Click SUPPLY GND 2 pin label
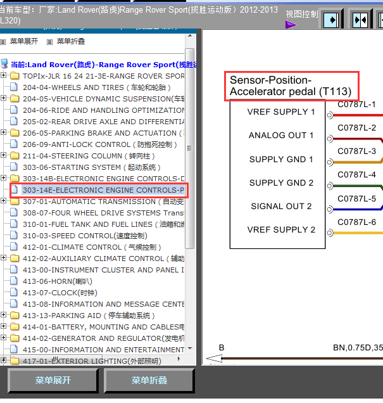 click(281, 182)
